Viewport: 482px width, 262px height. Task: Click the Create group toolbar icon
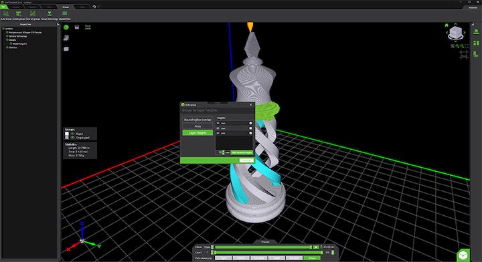click(x=19, y=13)
